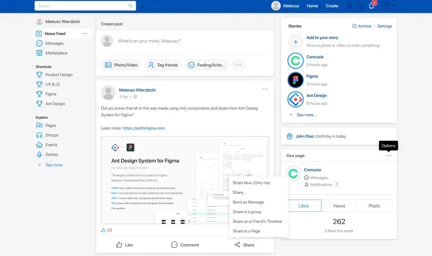Click the Tag friends button
The image size is (432, 256).
(x=163, y=65)
